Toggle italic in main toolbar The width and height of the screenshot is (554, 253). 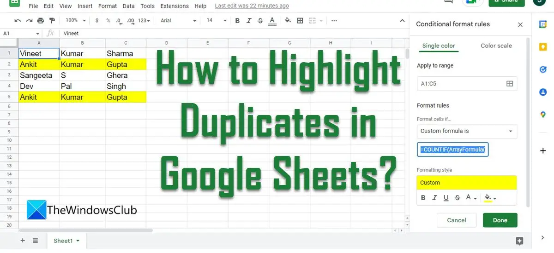[249, 21]
